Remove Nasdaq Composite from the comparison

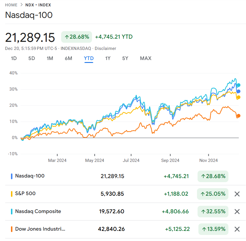point(237,212)
